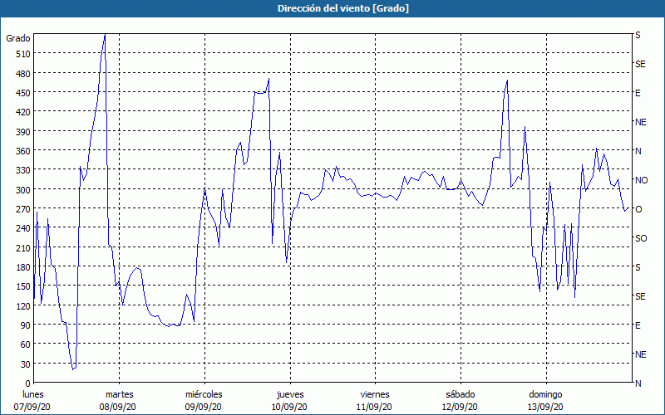Click the "O" west compass label
665x415 pixels.
pos(638,209)
